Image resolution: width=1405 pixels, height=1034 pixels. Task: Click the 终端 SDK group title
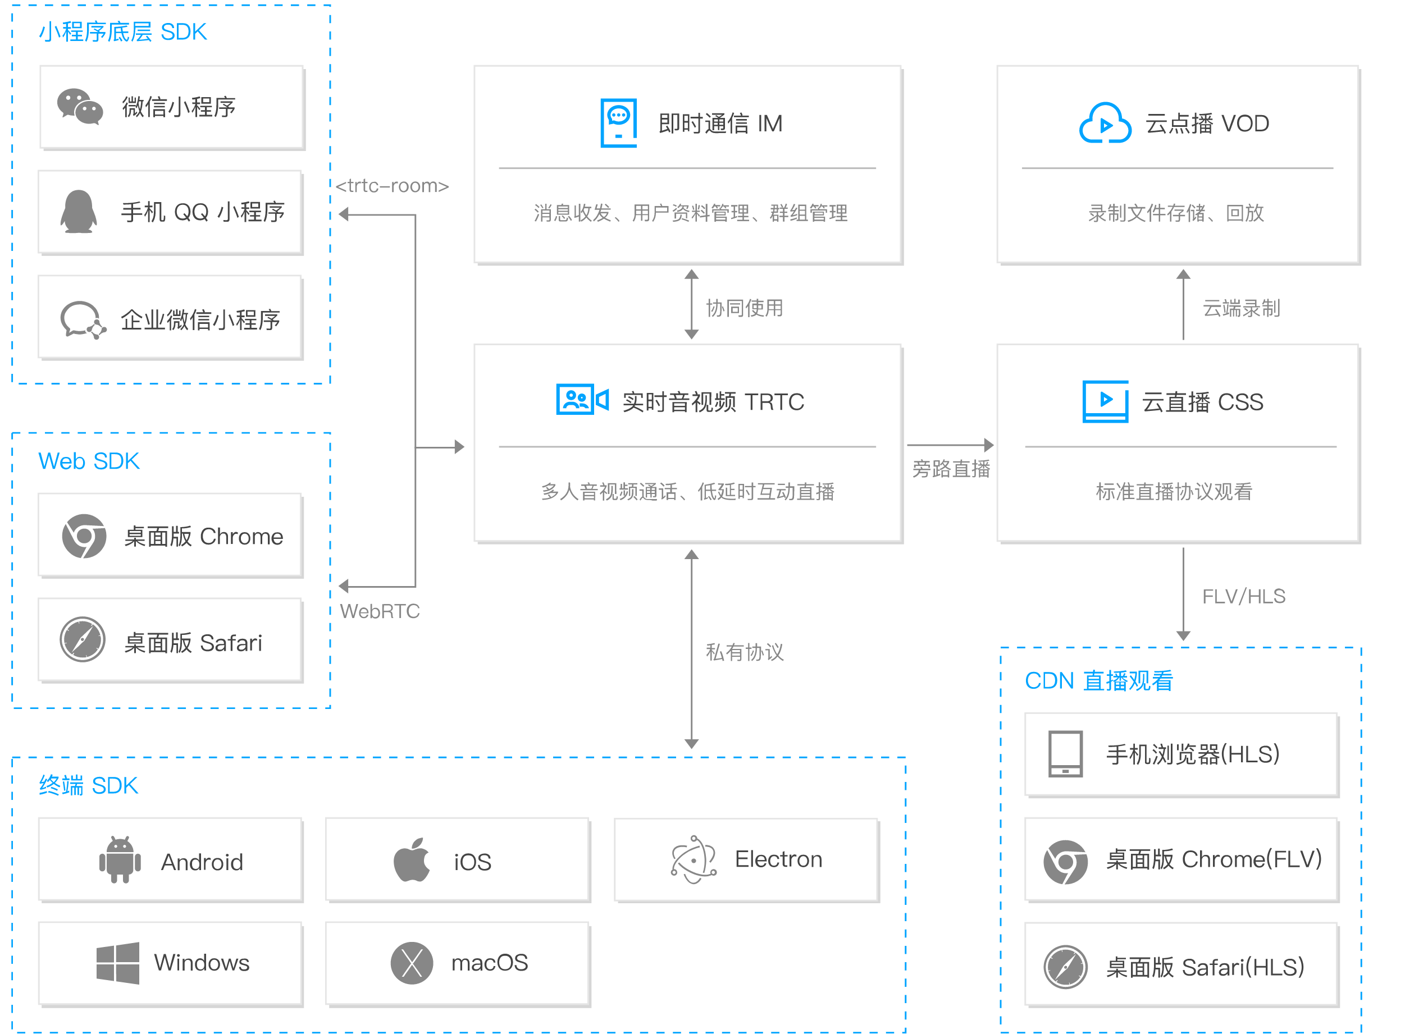tap(88, 785)
